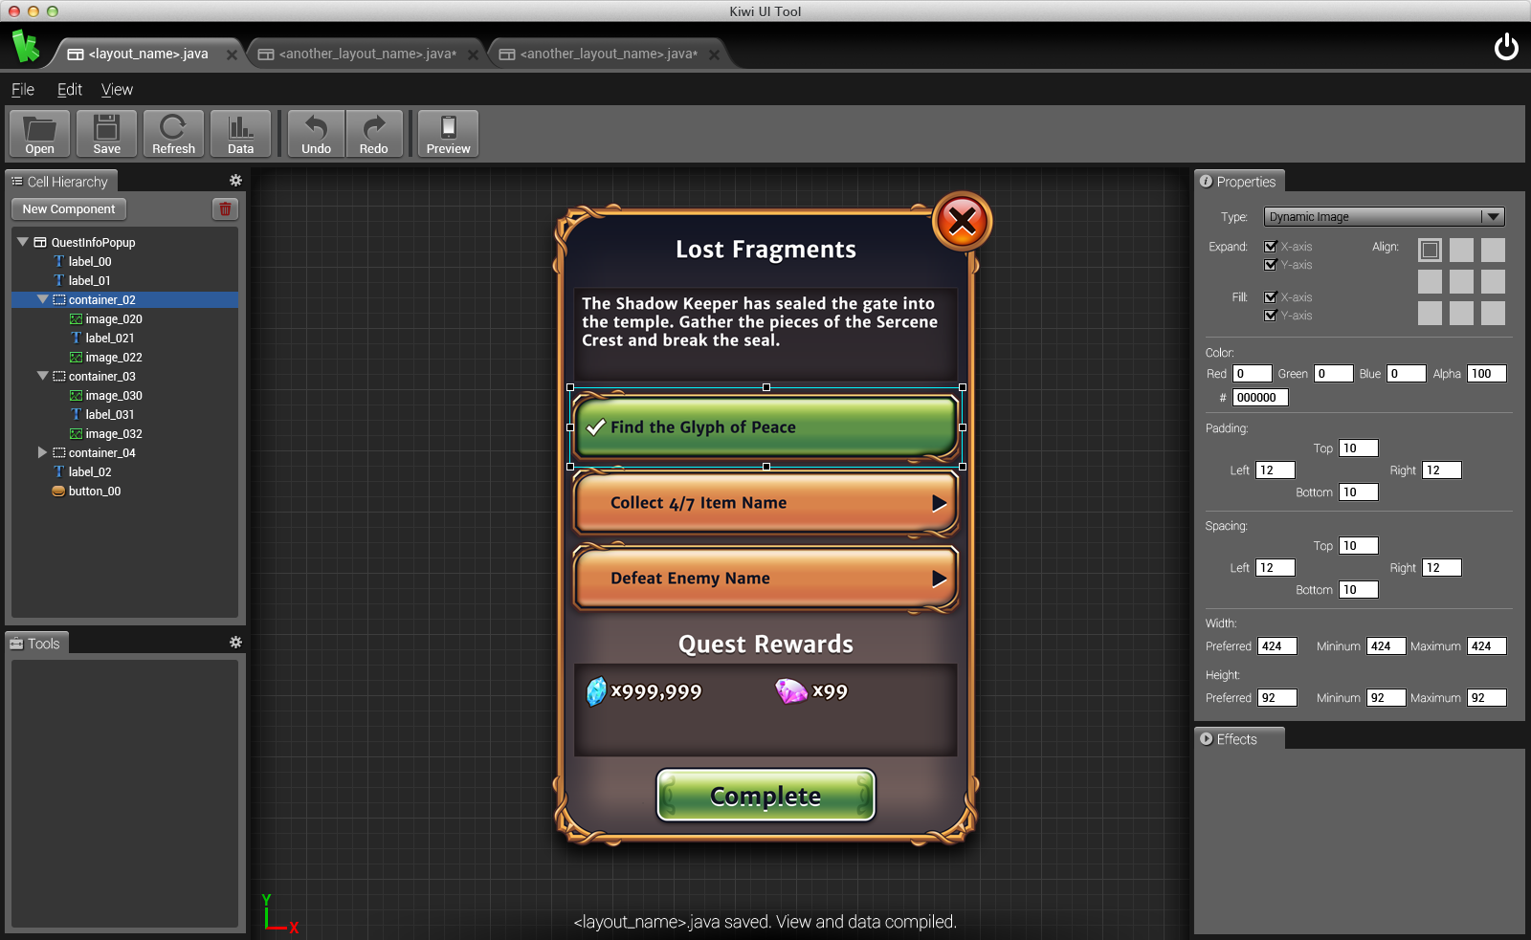Click the hex color 000000 field
Screen dimensions: 1531x940
point(1259,398)
